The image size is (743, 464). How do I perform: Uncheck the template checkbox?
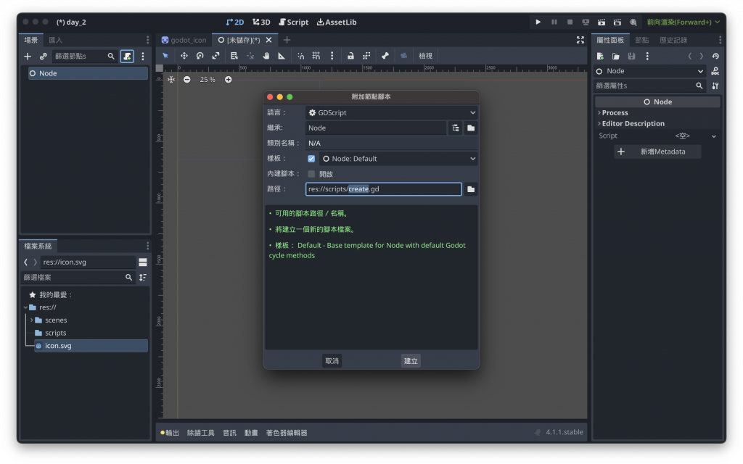click(311, 159)
